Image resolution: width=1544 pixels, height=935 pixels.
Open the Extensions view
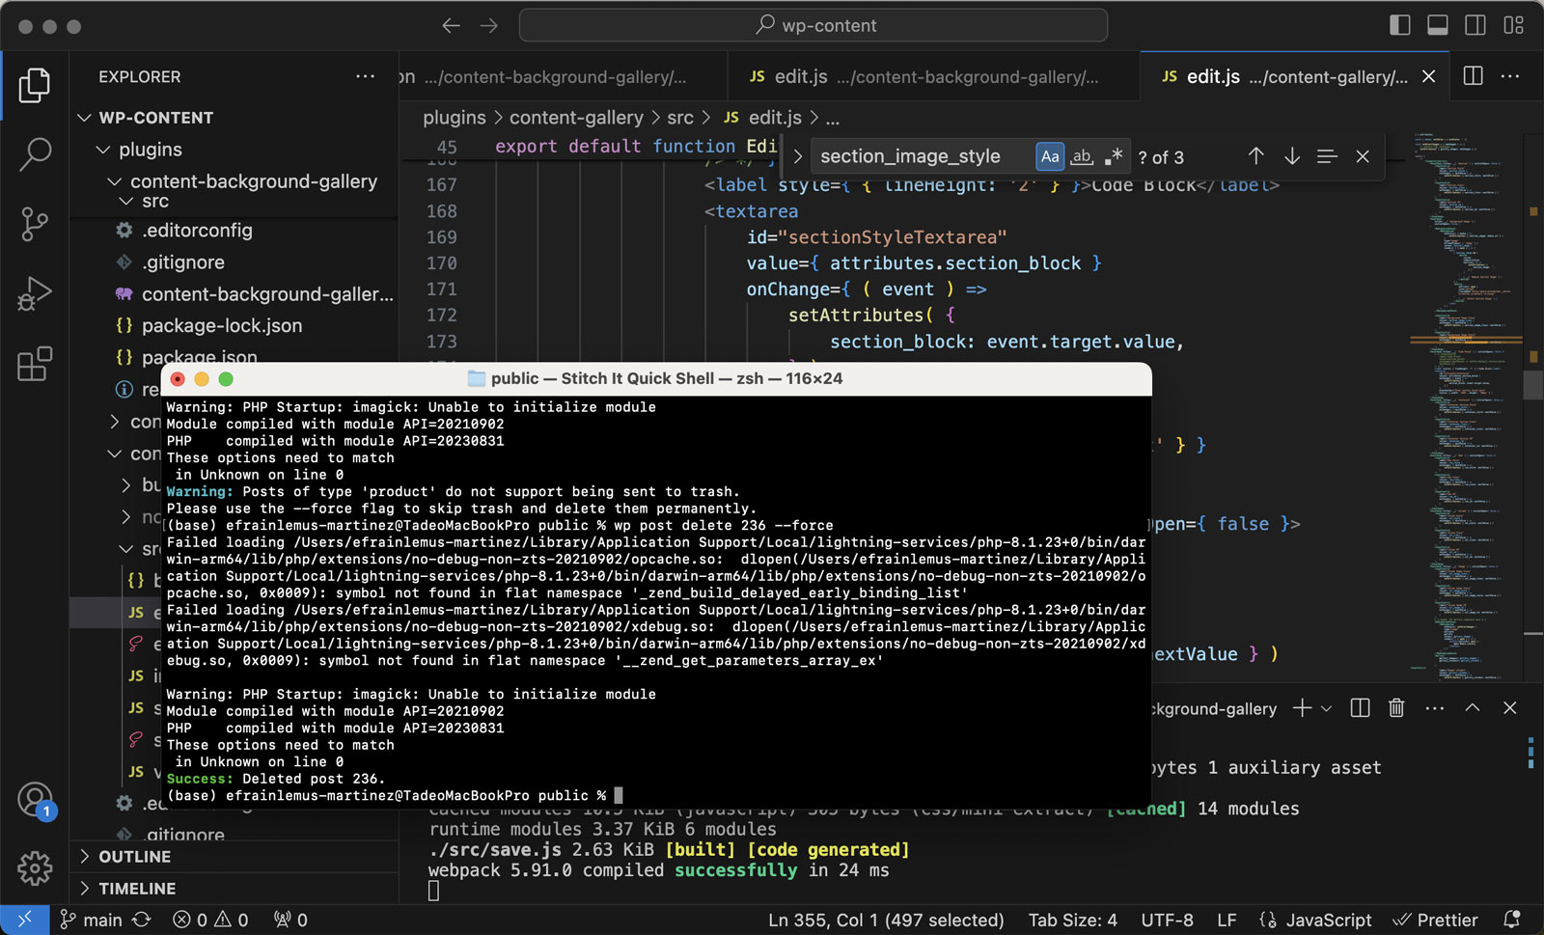(35, 364)
